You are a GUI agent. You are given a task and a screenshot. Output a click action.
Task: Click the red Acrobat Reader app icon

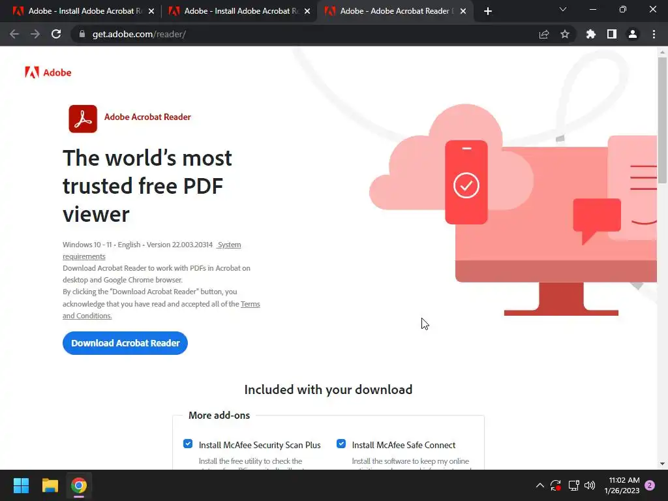click(x=83, y=119)
